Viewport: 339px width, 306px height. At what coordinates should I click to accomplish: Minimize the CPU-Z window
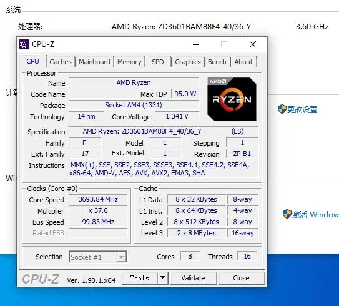(196, 44)
